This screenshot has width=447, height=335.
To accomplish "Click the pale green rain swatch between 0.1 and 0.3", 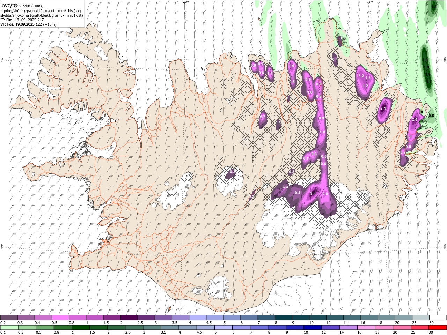I will point(9,328).
